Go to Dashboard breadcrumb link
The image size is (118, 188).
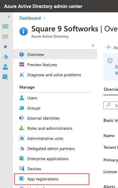30,18
